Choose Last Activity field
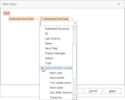The height and width of the screenshot is (100, 125). tap(56, 39)
